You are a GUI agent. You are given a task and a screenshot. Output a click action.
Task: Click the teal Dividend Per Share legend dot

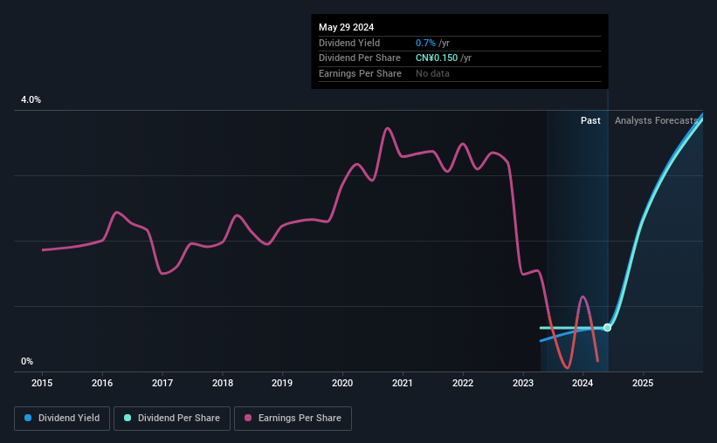click(x=128, y=418)
